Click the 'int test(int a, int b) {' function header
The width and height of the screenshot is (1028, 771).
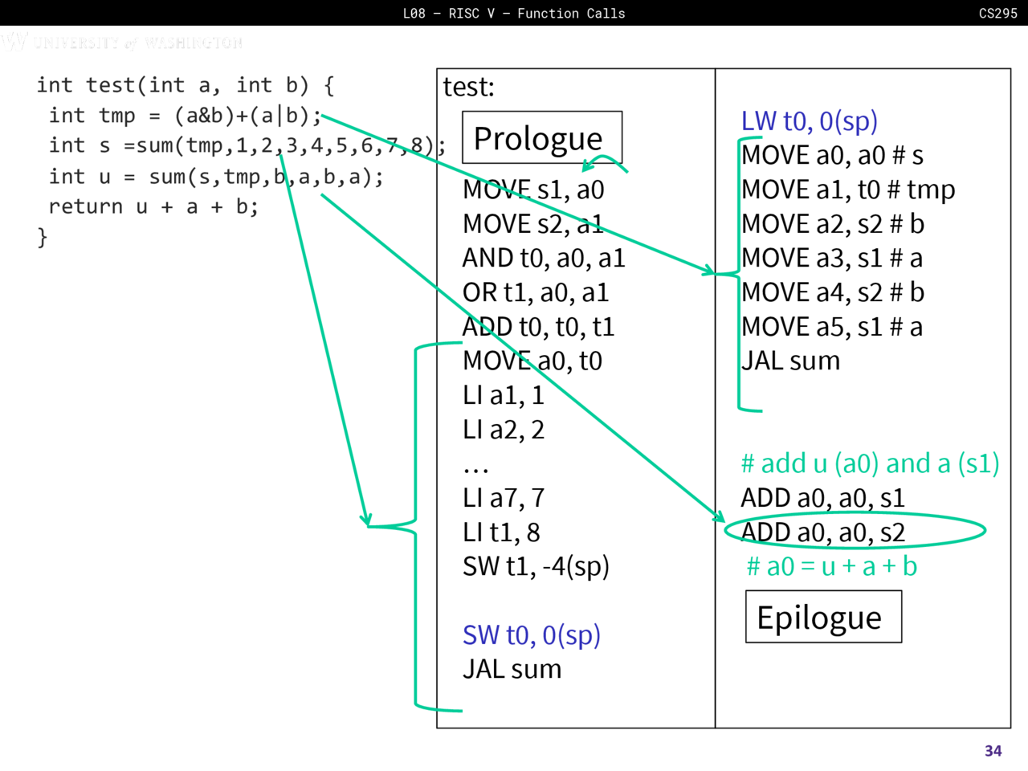click(185, 85)
